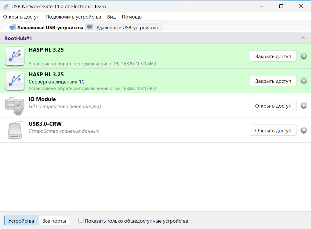
Task: Open settings gear for IO Module
Action: 304,106
